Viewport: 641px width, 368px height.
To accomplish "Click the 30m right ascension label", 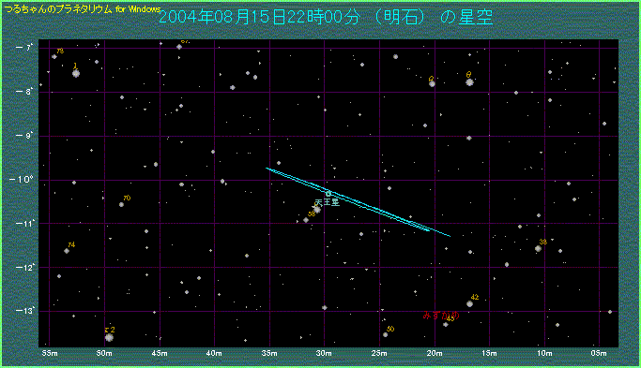I will (324, 353).
